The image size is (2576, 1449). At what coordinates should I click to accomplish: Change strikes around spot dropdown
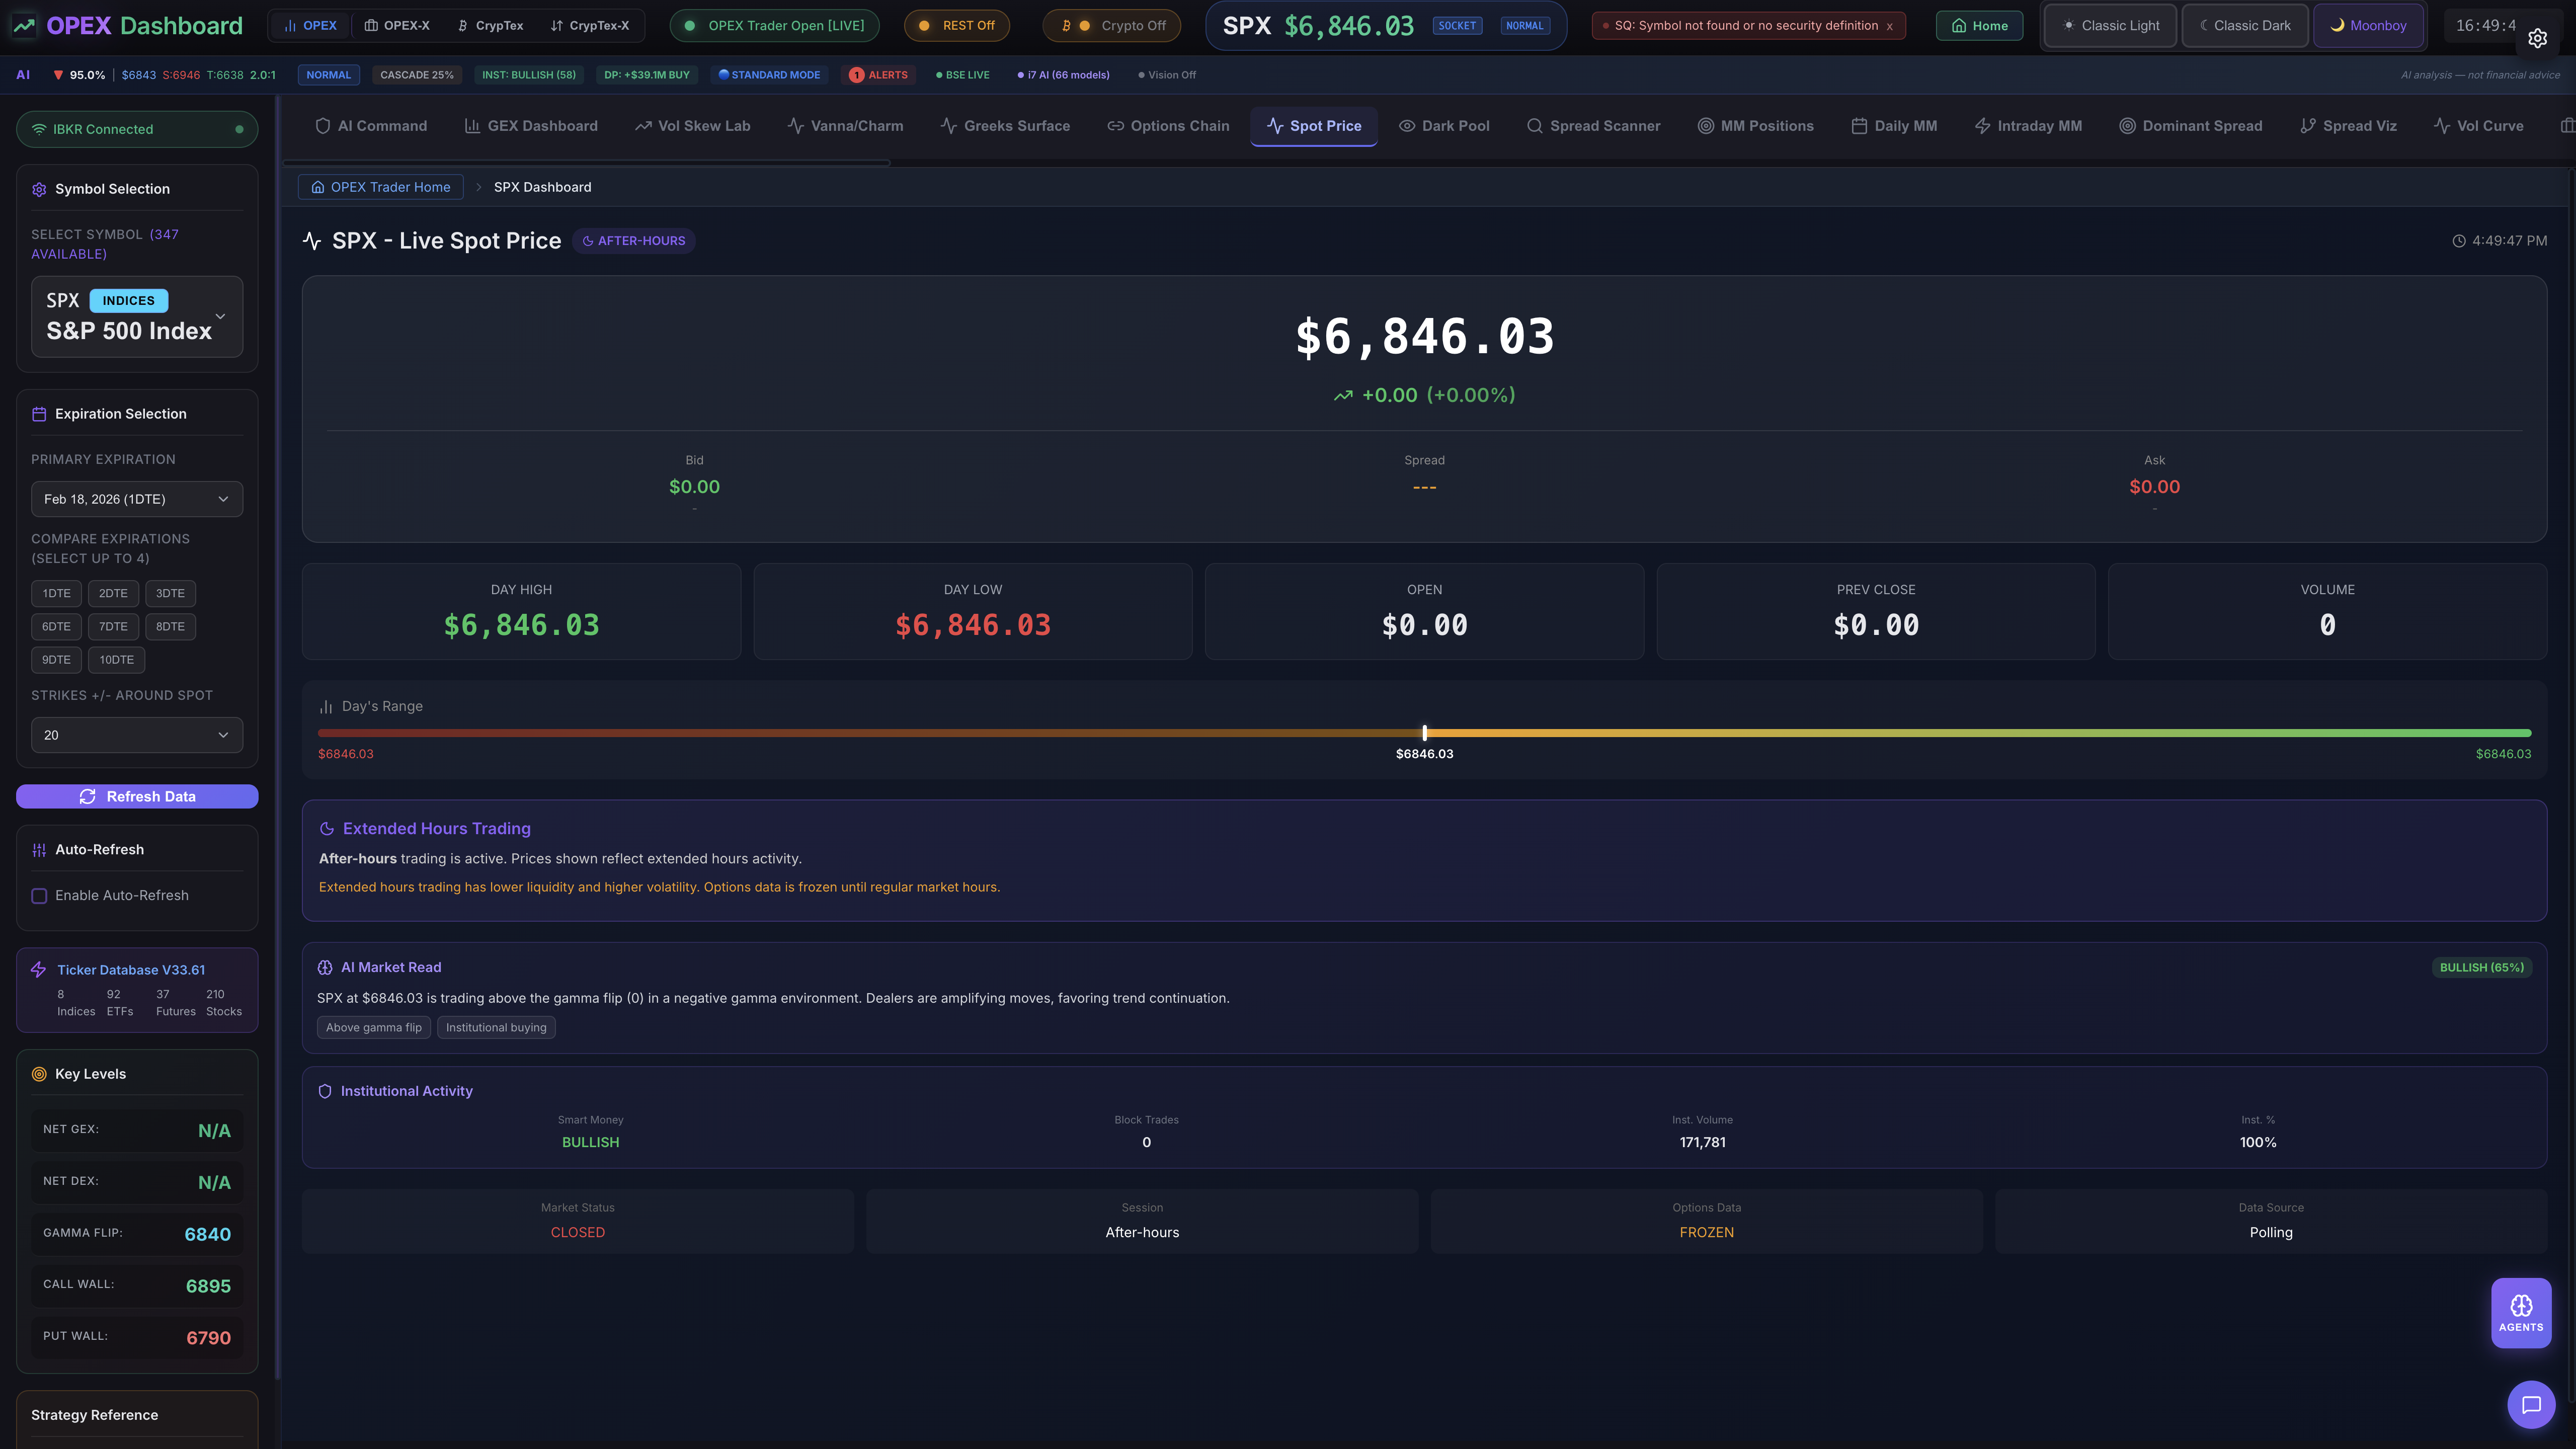pos(137,735)
